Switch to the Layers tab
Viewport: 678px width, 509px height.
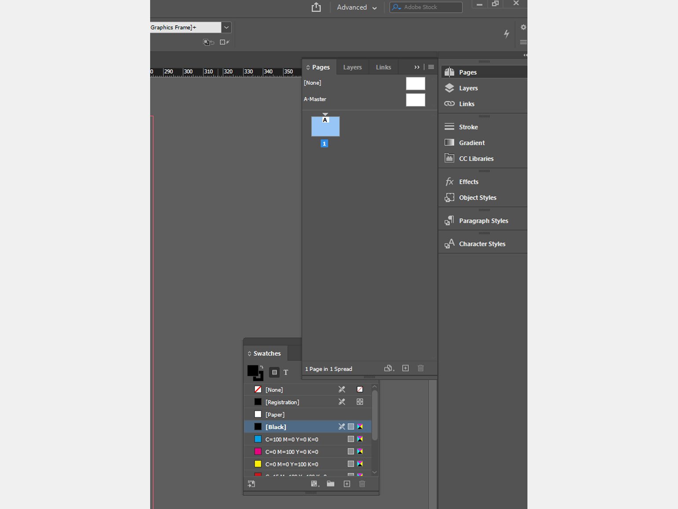coord(352,67)
